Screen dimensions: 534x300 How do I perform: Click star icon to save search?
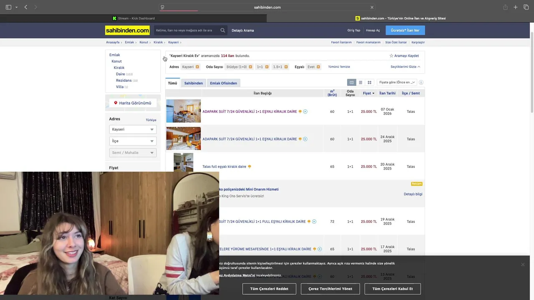[x=391, y=56]
